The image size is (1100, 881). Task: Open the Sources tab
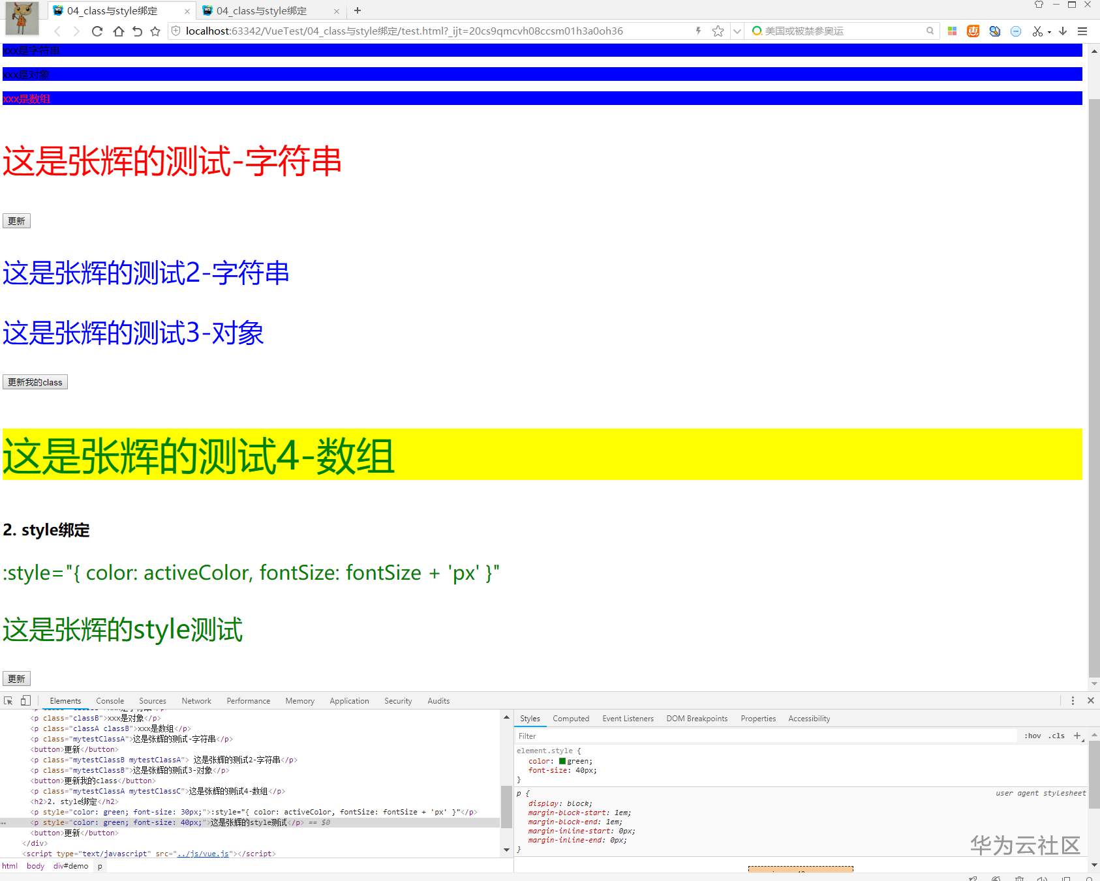tap(153, 701)
